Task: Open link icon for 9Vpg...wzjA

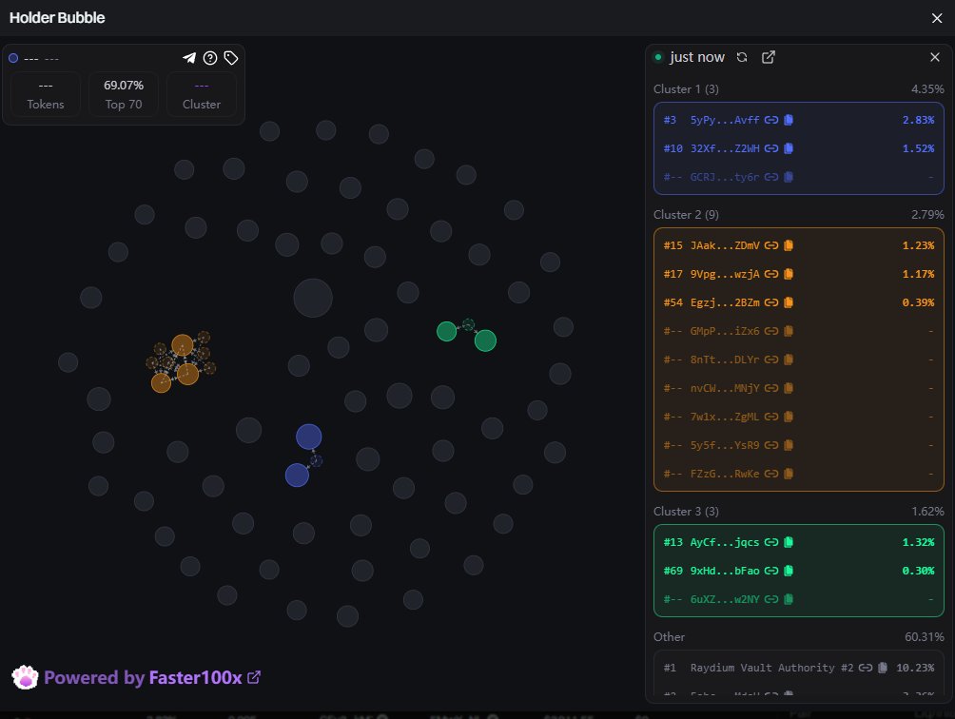Action: 771,274
